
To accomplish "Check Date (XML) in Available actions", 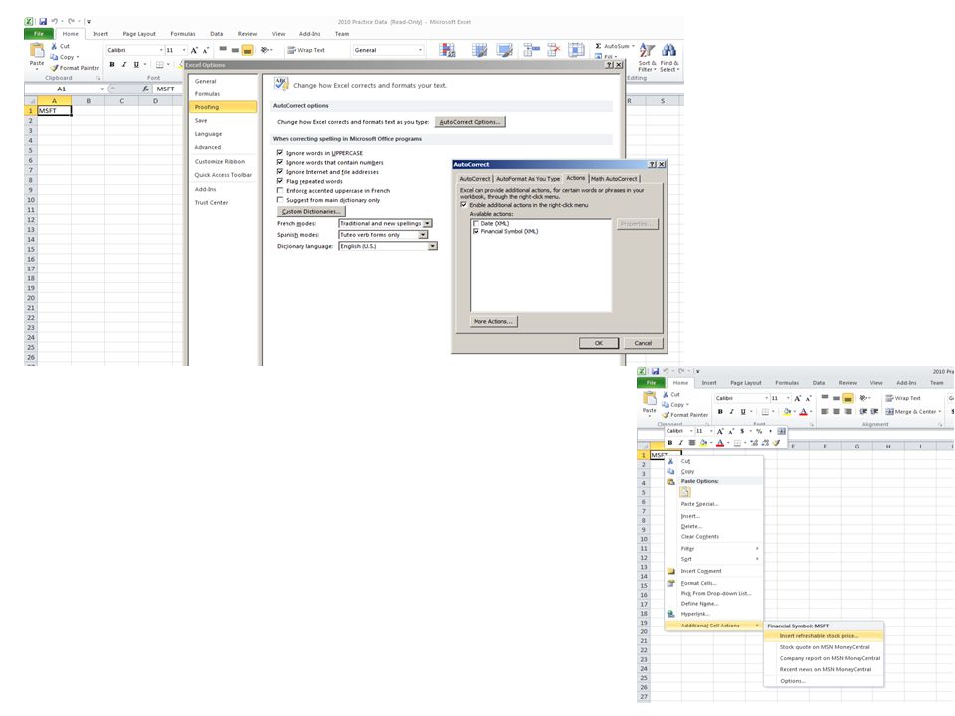I will [x=476, y=223].
